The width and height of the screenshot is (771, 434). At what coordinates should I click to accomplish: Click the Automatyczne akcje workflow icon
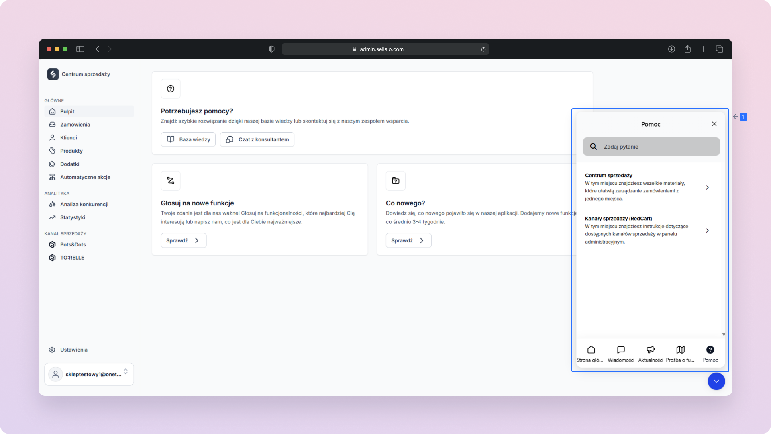click(x=52, y=177)
